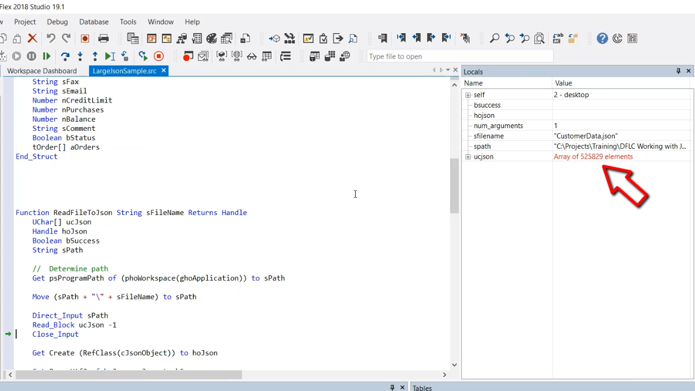Open the tab list dropdown arrow
Image resolution: width=695 pixels, height=391 pixels.
pyautogui.click(x=448, y=70)
